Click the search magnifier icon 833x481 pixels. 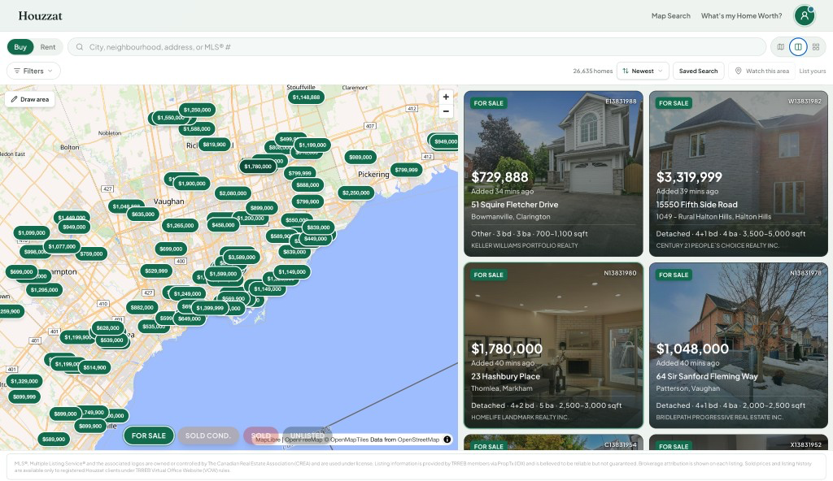[80, 47]
